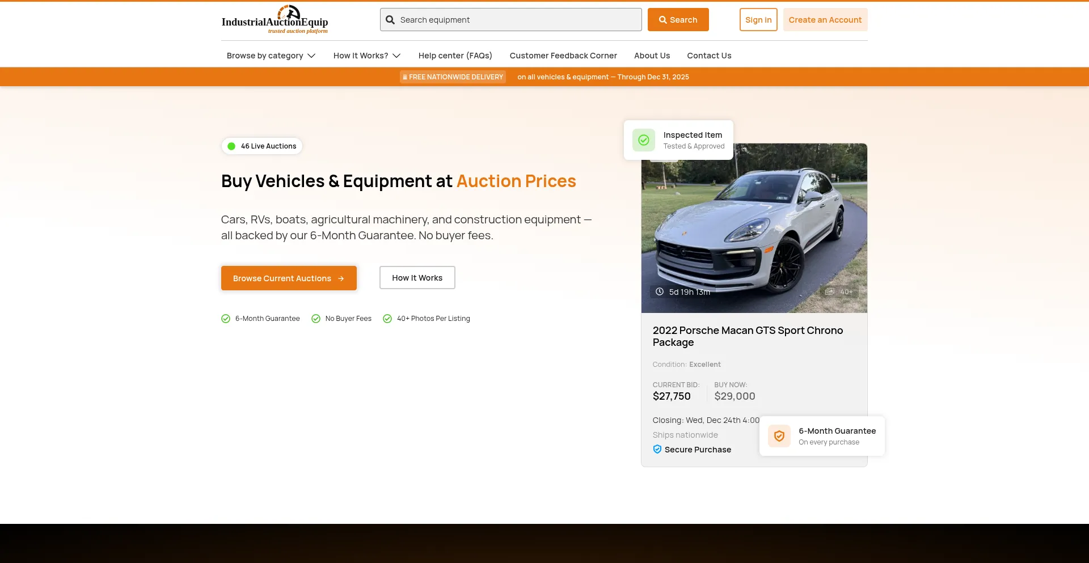
Task: Click the countdown clock icon on the Porsche photo
Action: tap(659, 291)
